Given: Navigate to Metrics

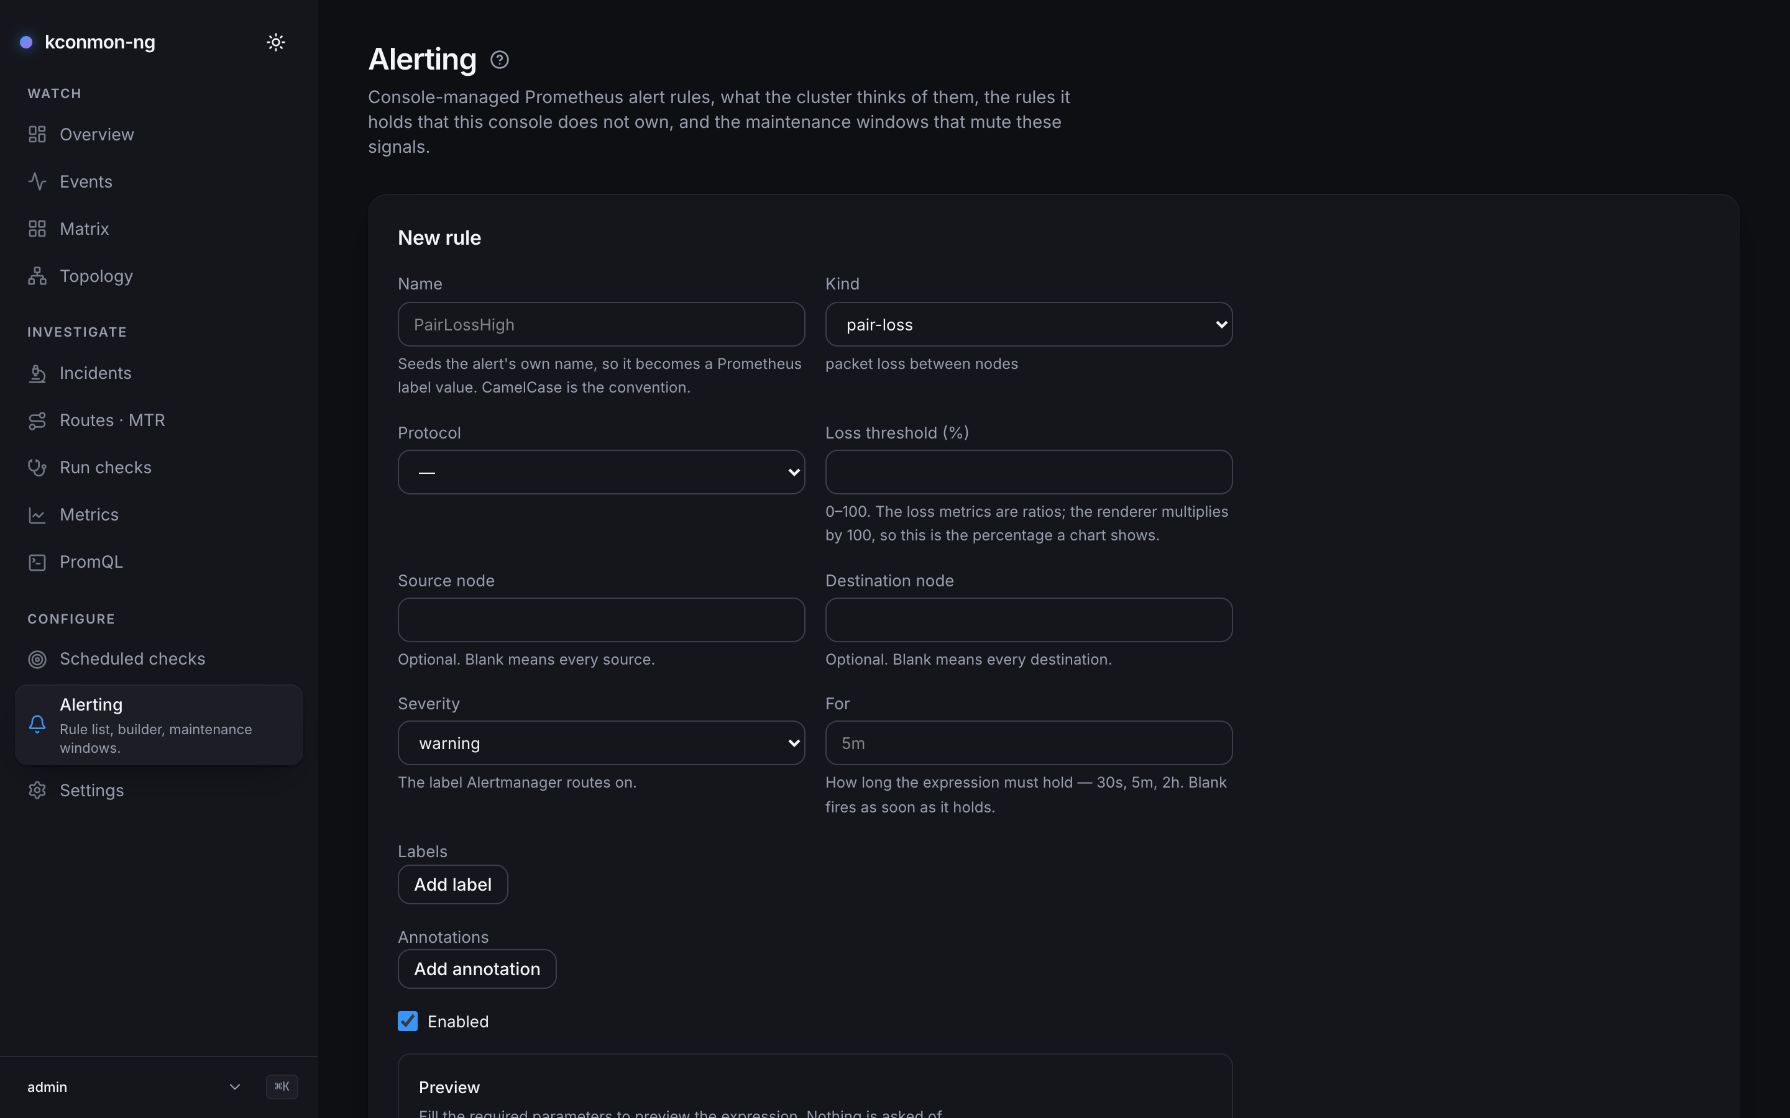Looking at the screenshot, I should [x=159, y=516].
